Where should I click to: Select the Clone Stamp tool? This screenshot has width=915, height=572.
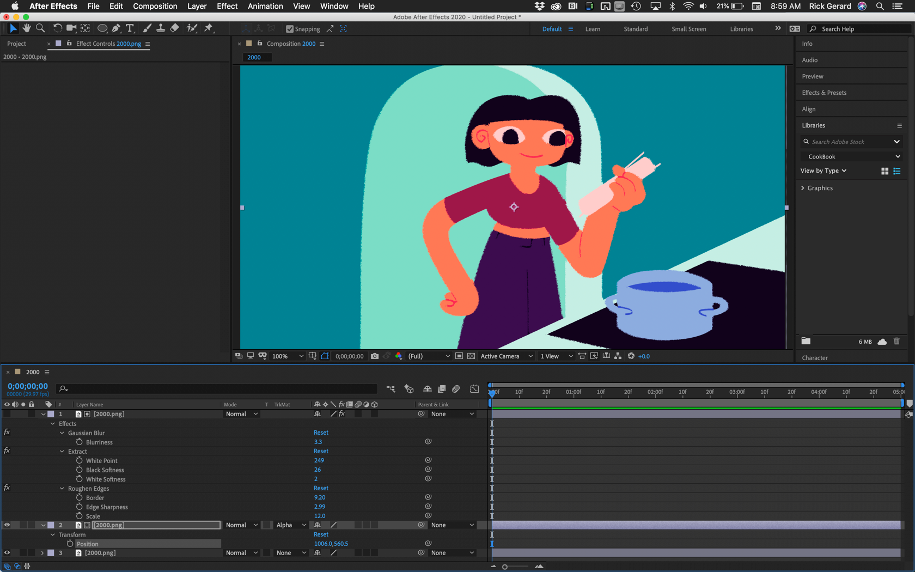161,28
